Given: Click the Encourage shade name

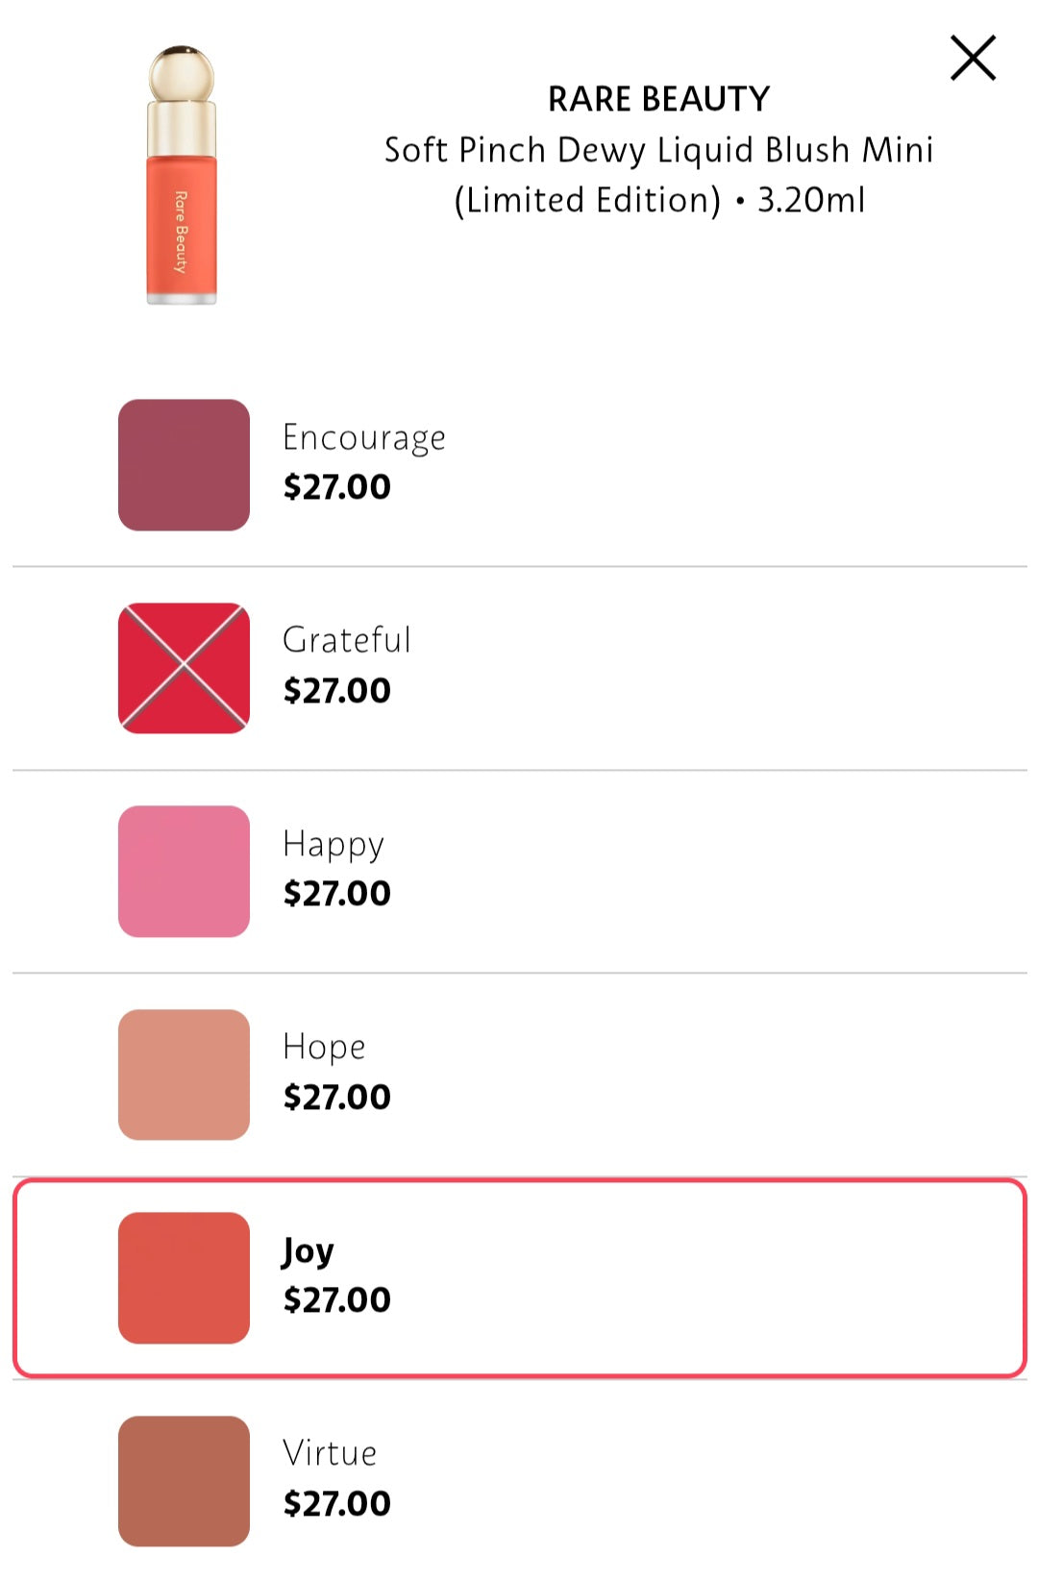Looking at the screenshot, I should (363, 438).
